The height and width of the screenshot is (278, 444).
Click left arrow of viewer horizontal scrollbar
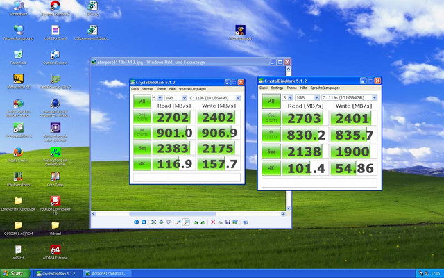pyautogui.click(x=94, y=214)
